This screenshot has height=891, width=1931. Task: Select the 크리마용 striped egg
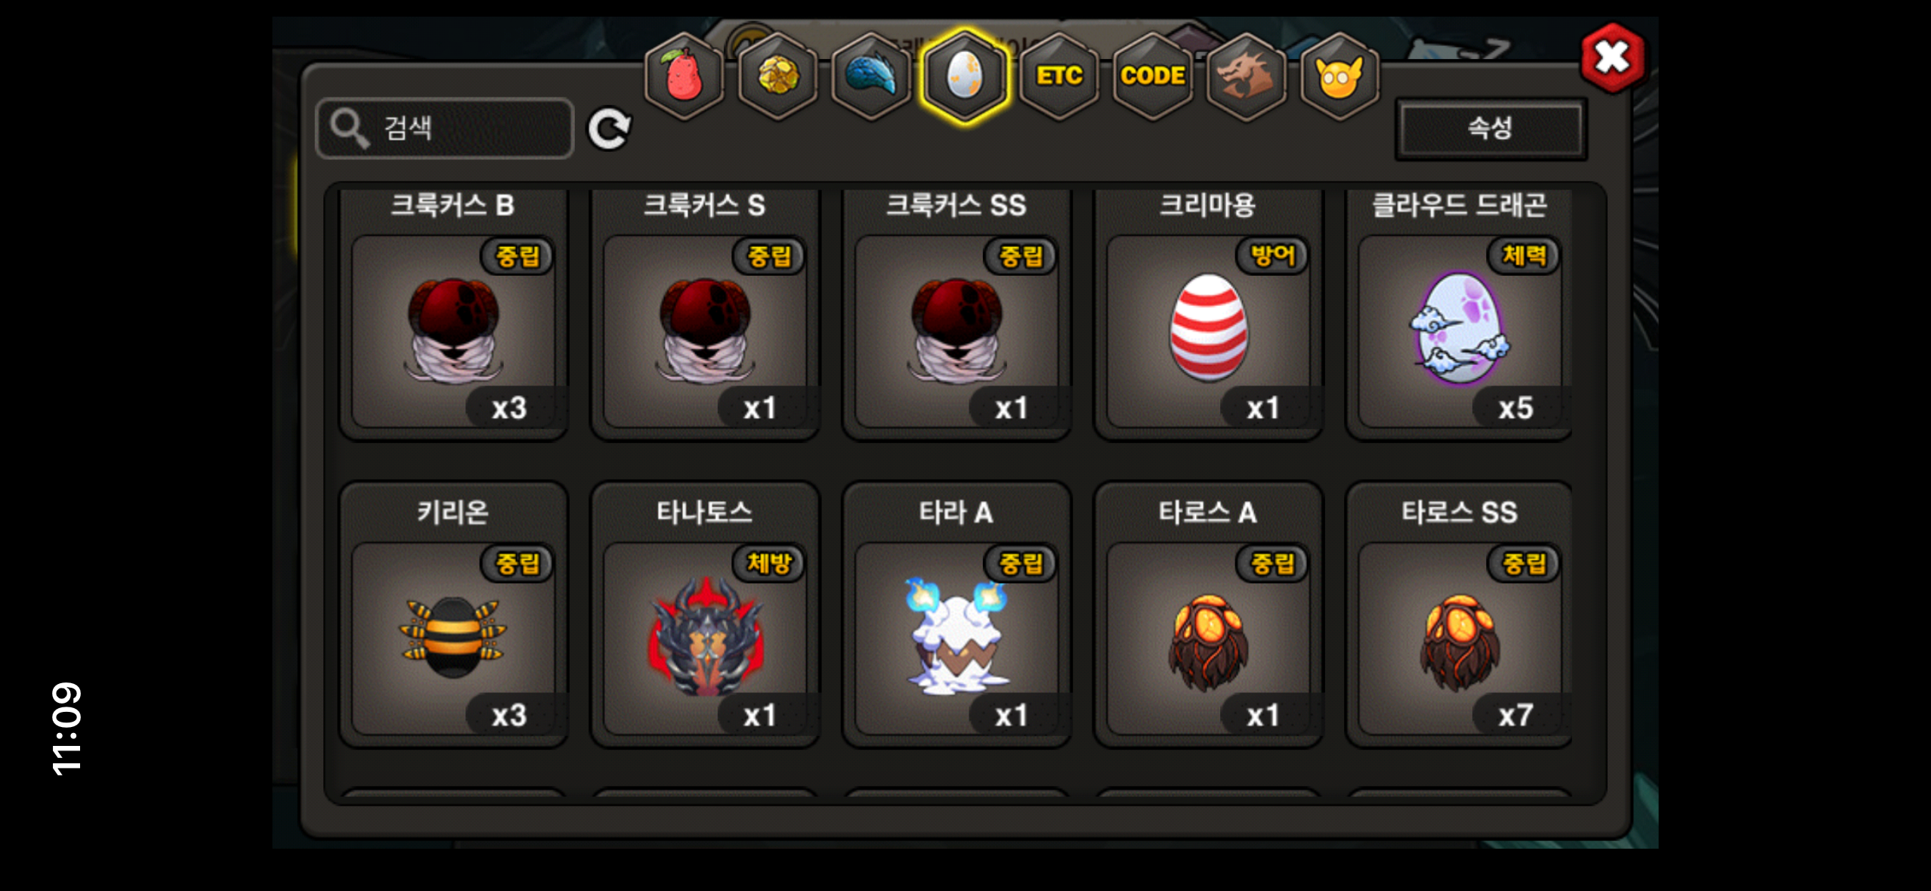[1208, 313]
